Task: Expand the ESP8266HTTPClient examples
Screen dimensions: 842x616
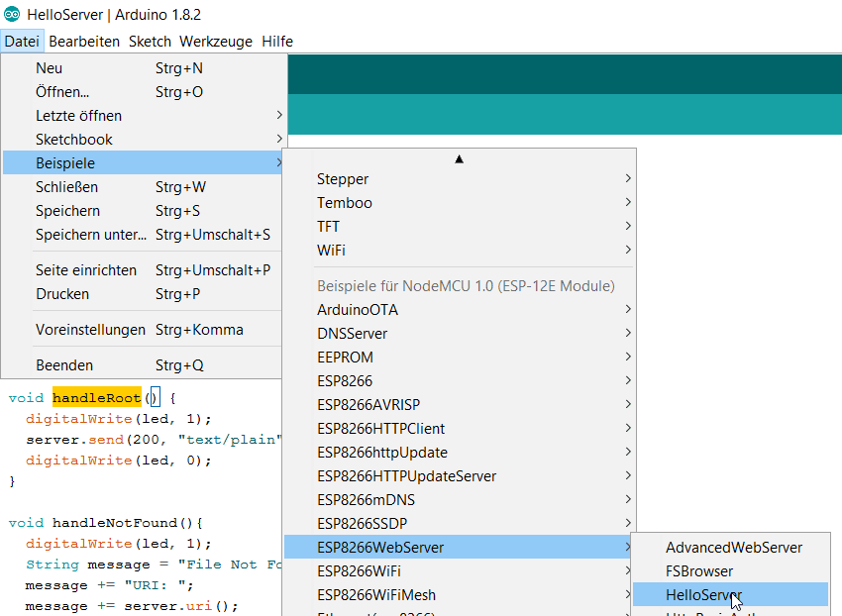Action: (x=381, y=429)
